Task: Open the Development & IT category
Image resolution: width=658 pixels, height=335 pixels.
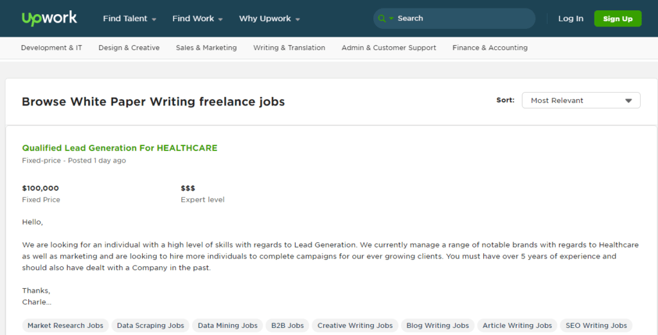Action: click(51, 48)
